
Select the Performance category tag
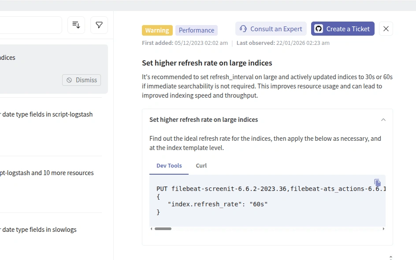pyautogui.click(x=196, y=30)
